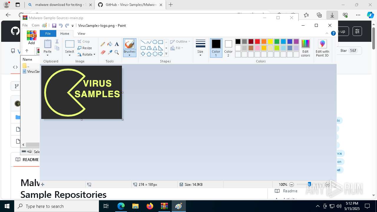Pick the Rectangle shape

(161, 42)
